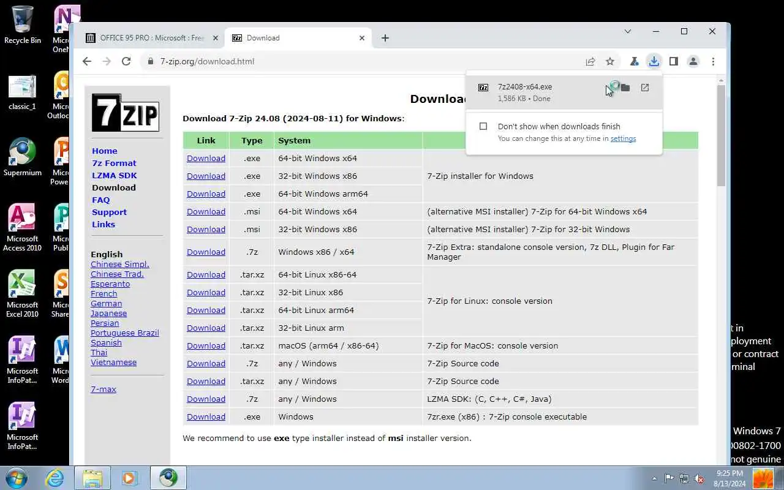This screenshot has height=490, width=784.
Task: Open the downloads settings link
Action: pyautogui.click(x=623, y=138)
